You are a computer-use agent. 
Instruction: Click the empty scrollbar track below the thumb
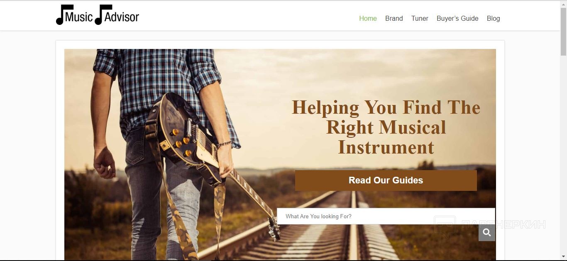tap(563, 154)
